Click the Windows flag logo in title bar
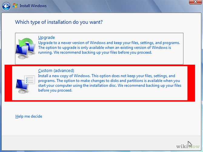 click(15, 6)
